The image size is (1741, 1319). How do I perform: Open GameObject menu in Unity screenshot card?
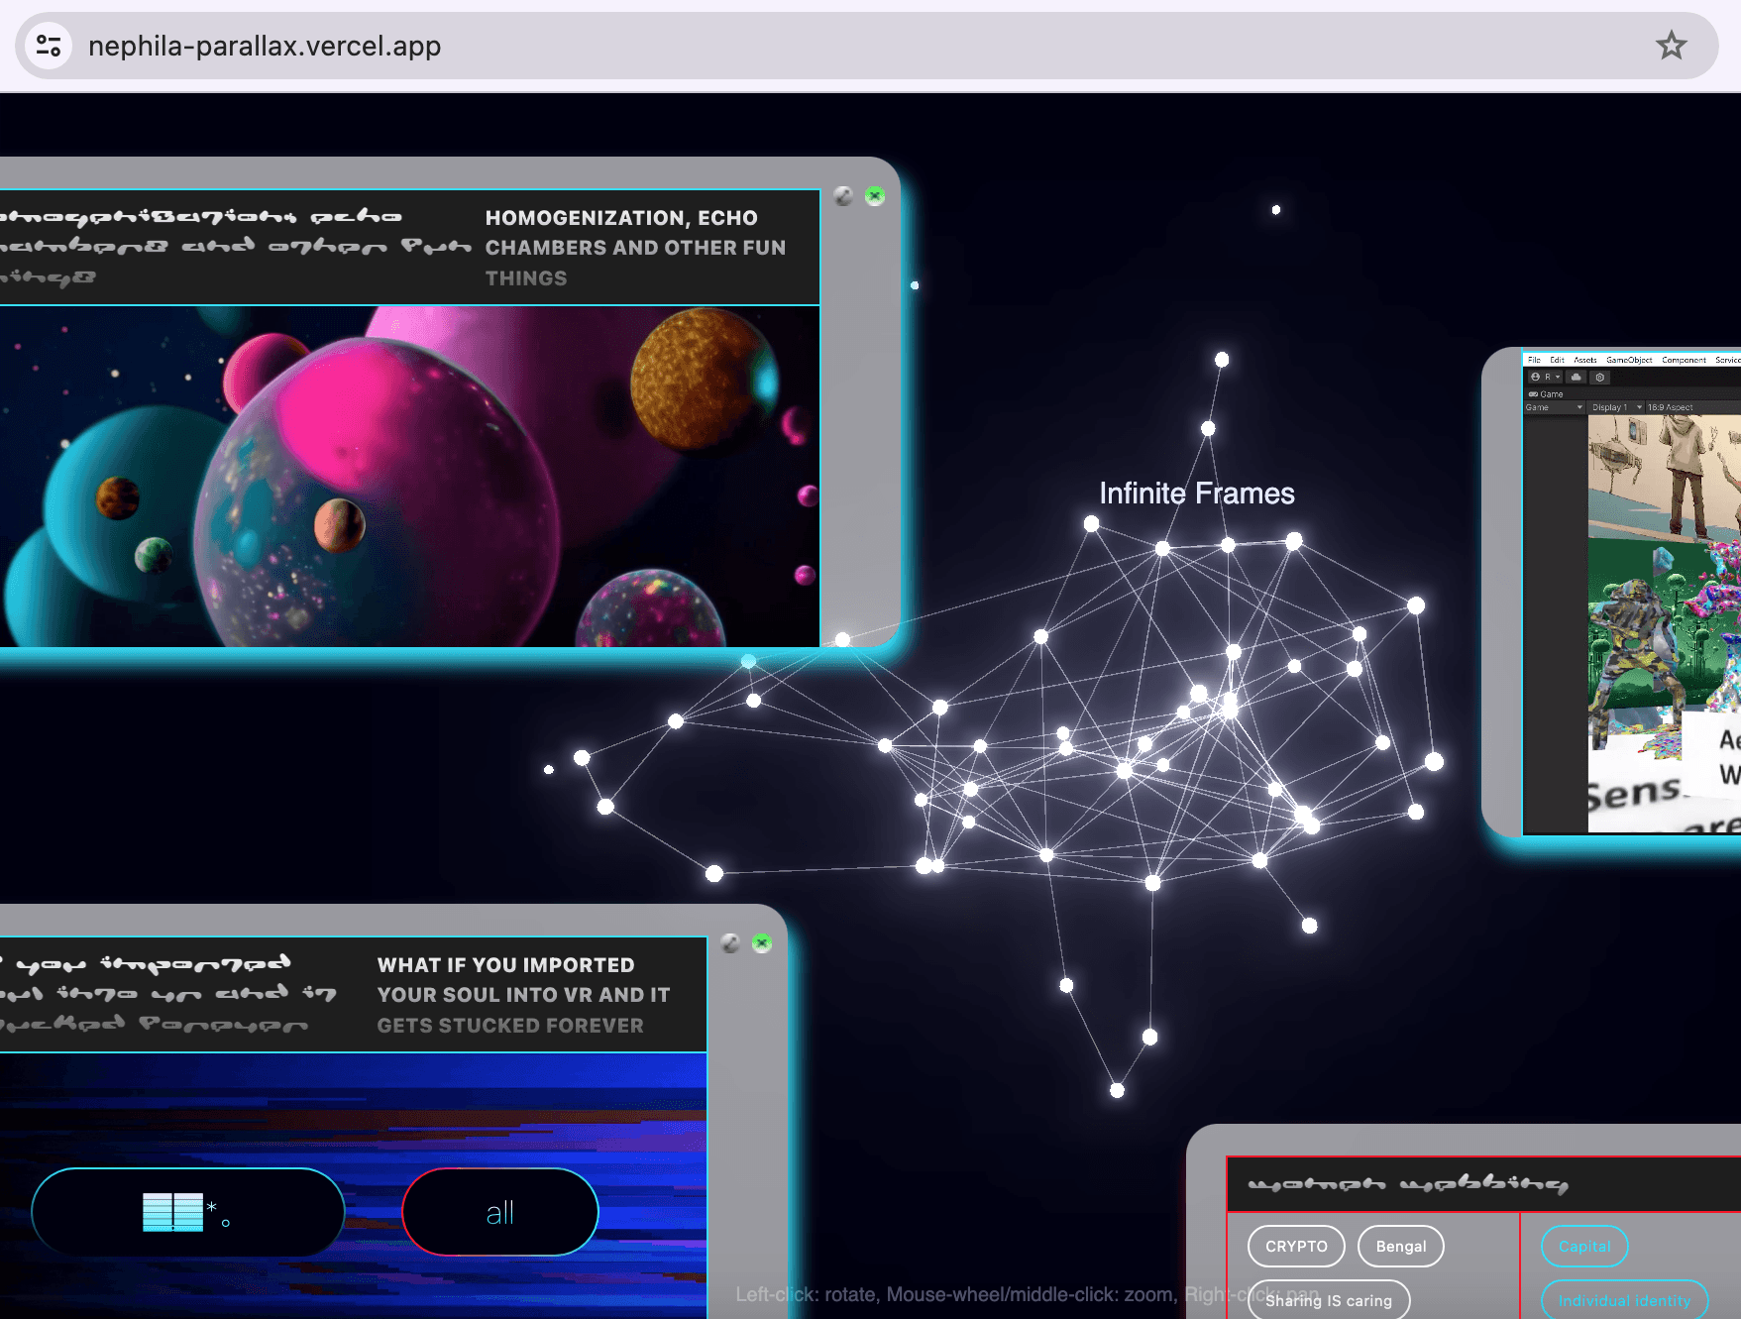[1629, 360]
